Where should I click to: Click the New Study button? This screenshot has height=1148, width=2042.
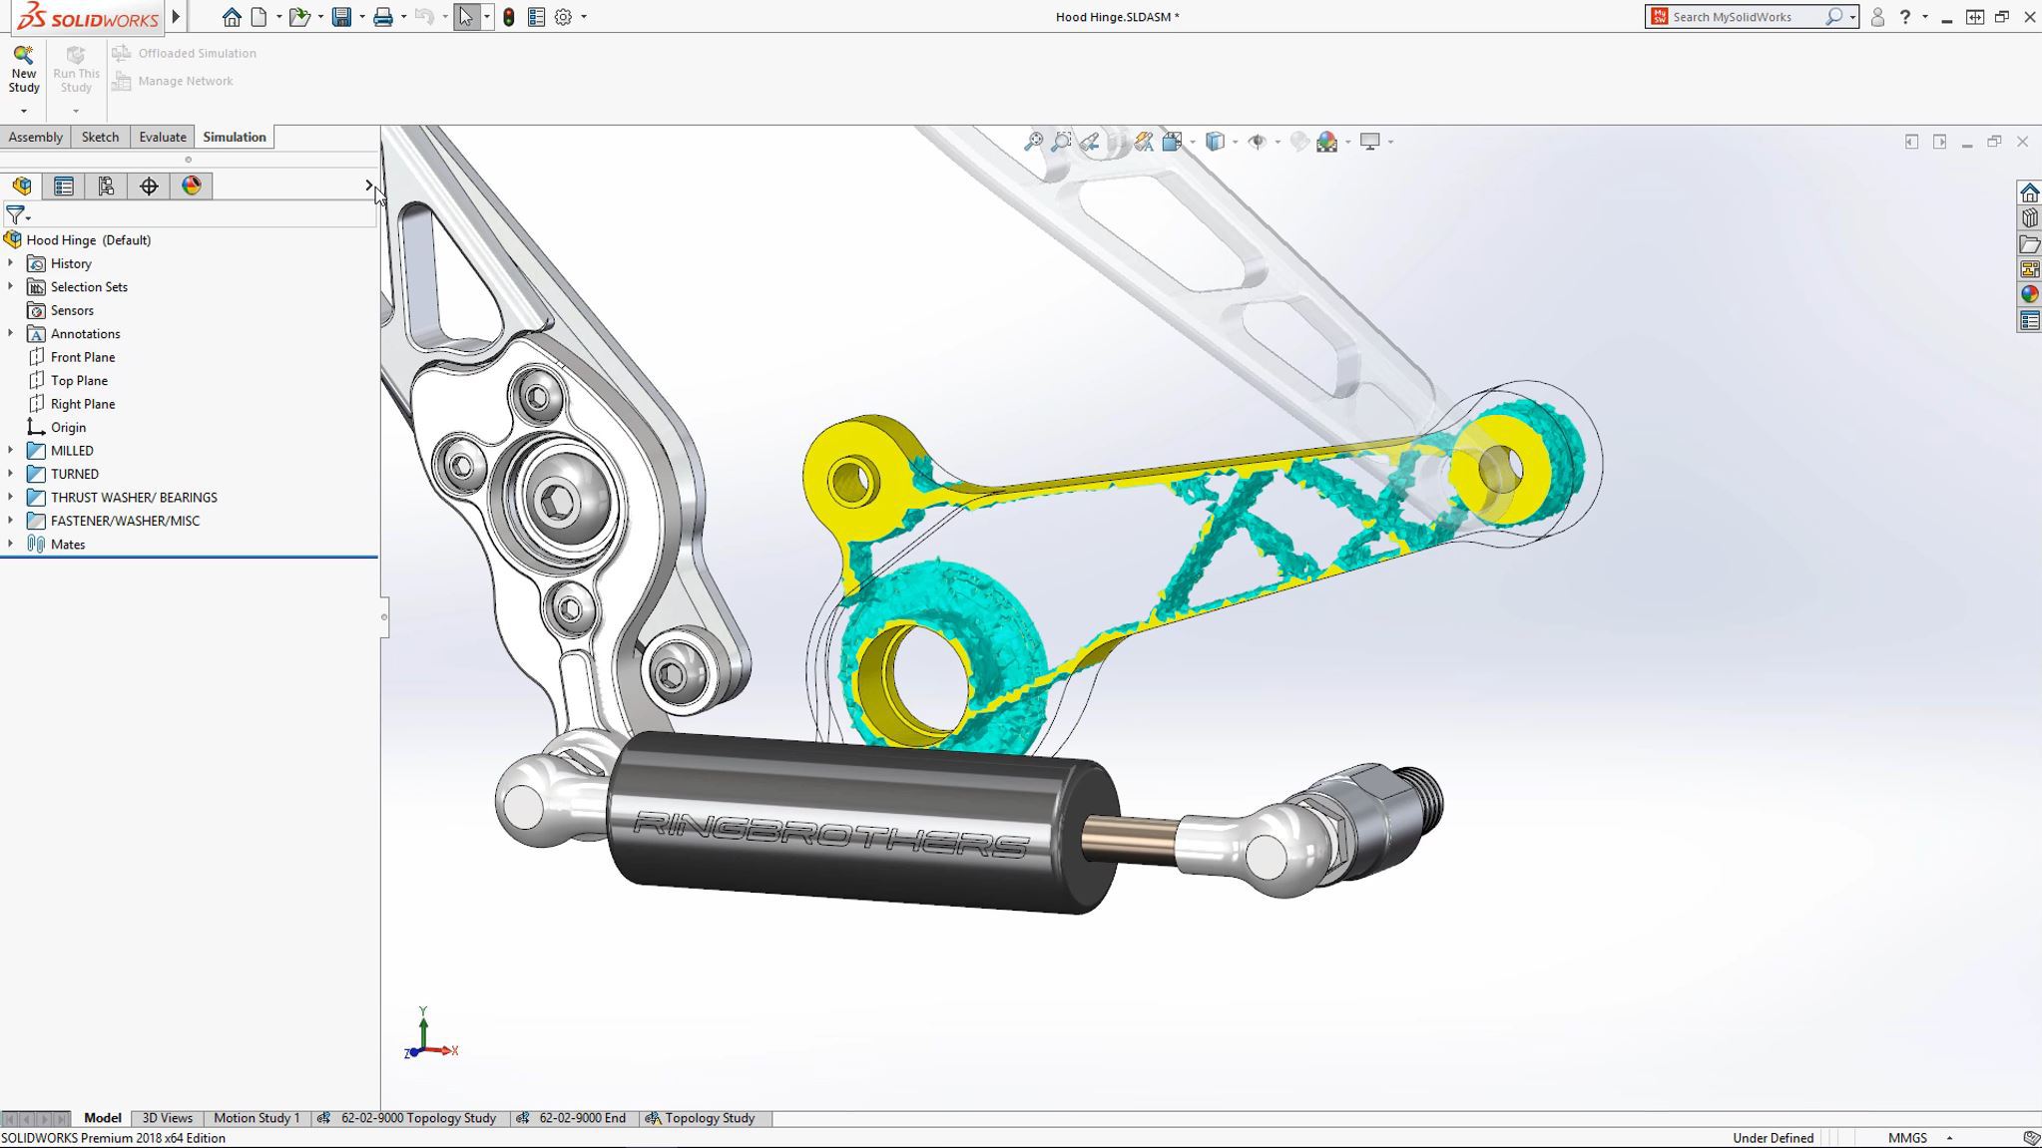click(23, 70)
